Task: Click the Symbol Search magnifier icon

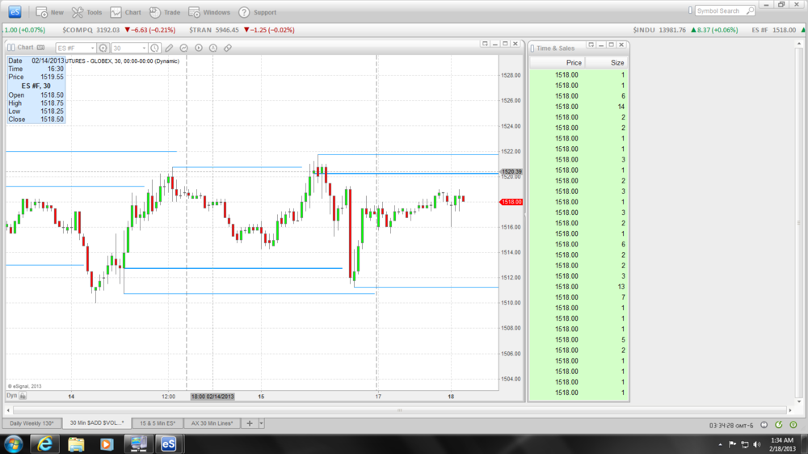Action: [x=751, y=11]
